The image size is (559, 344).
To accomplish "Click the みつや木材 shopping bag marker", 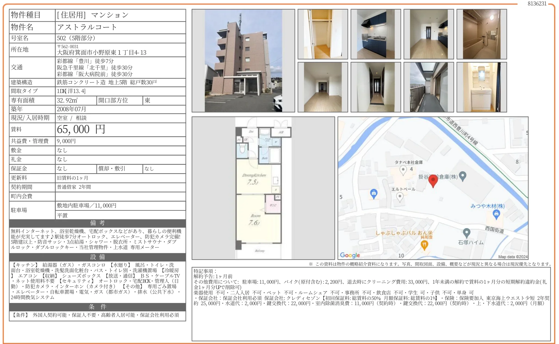I will (x=496, y=214).
